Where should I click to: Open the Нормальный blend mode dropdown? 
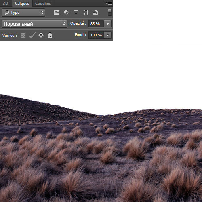[34, 24]
